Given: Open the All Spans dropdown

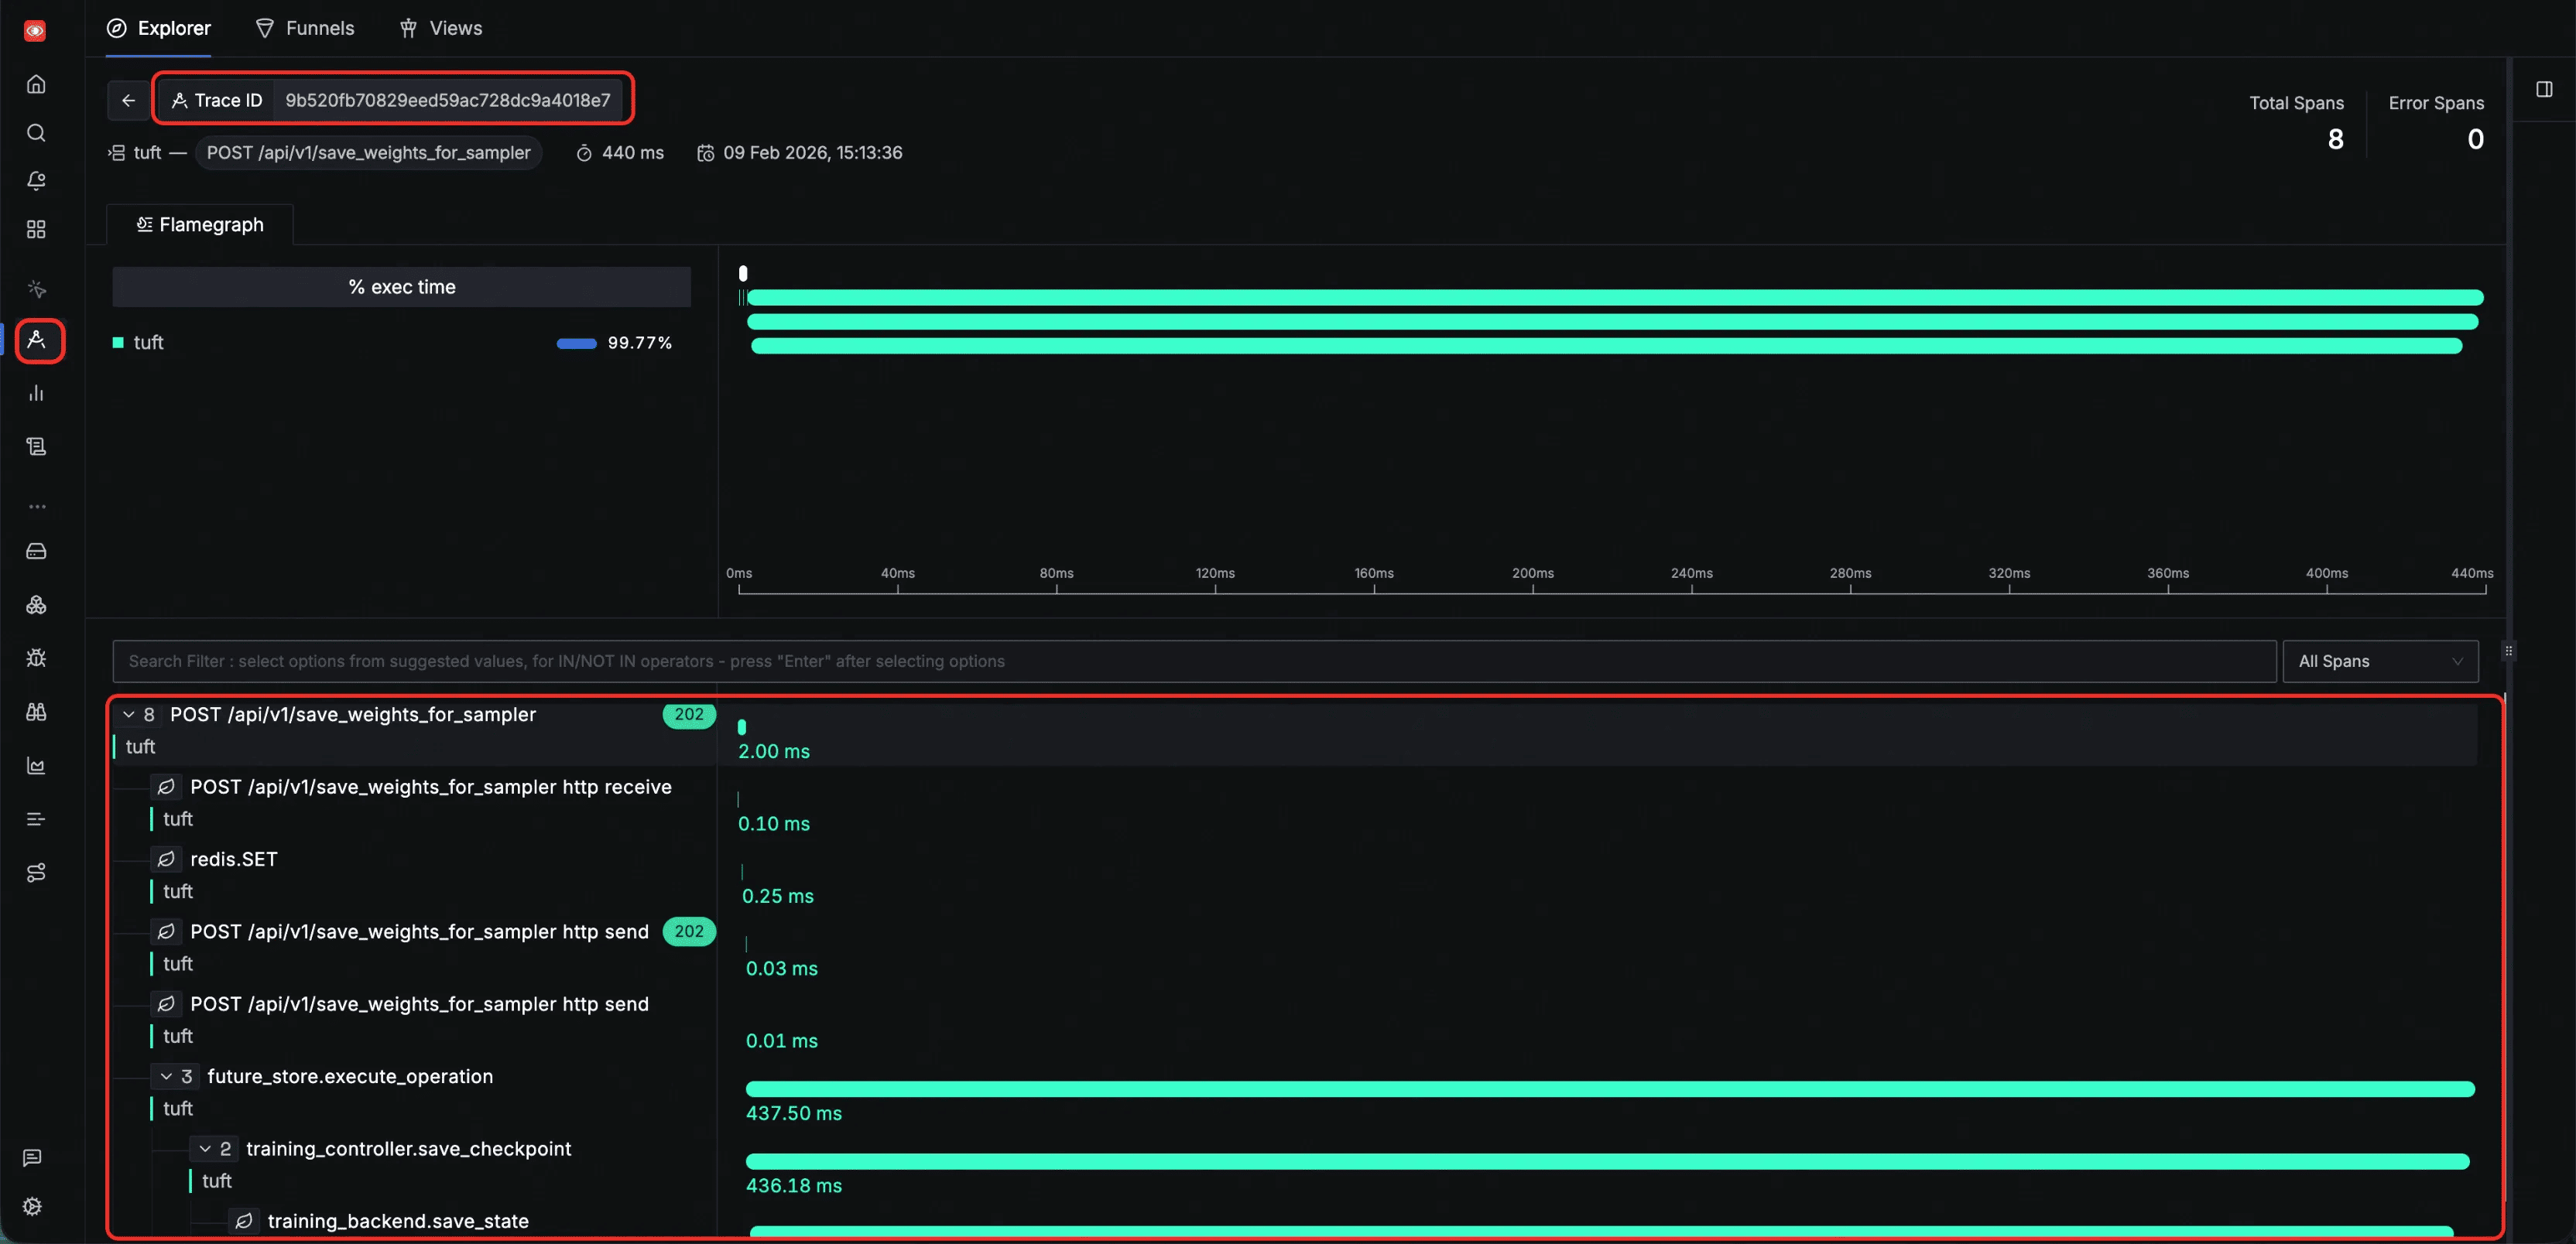Looking at the screenshot, I should click(2379, 661).
